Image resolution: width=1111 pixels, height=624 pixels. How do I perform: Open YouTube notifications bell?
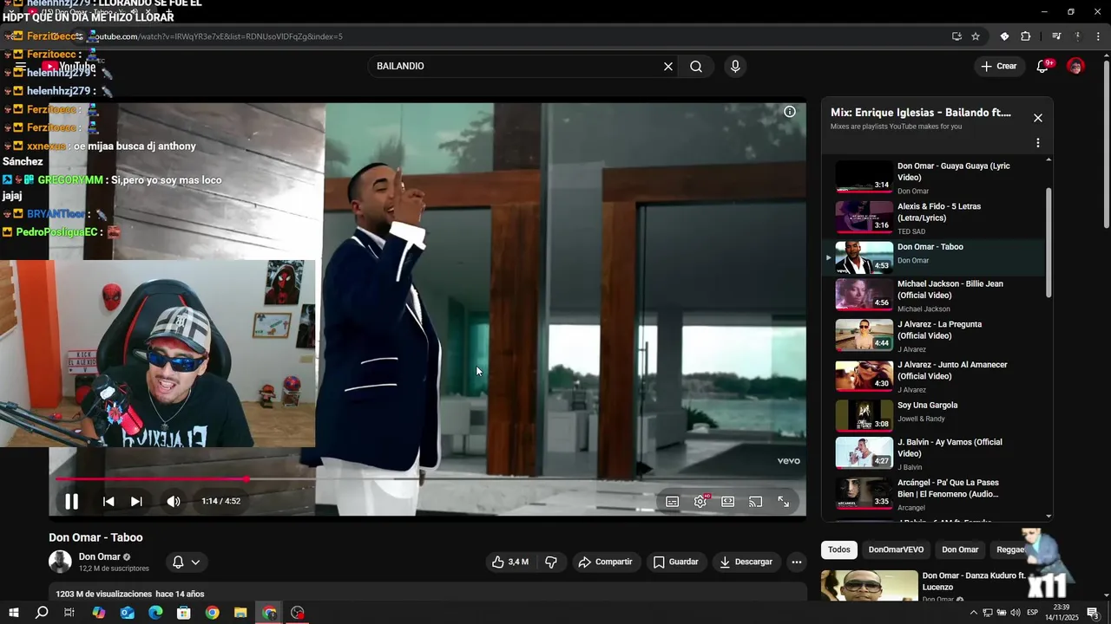1043,66
